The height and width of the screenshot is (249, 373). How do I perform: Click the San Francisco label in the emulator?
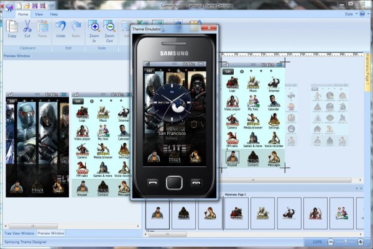pyautogui.click(x=172, y=133)
